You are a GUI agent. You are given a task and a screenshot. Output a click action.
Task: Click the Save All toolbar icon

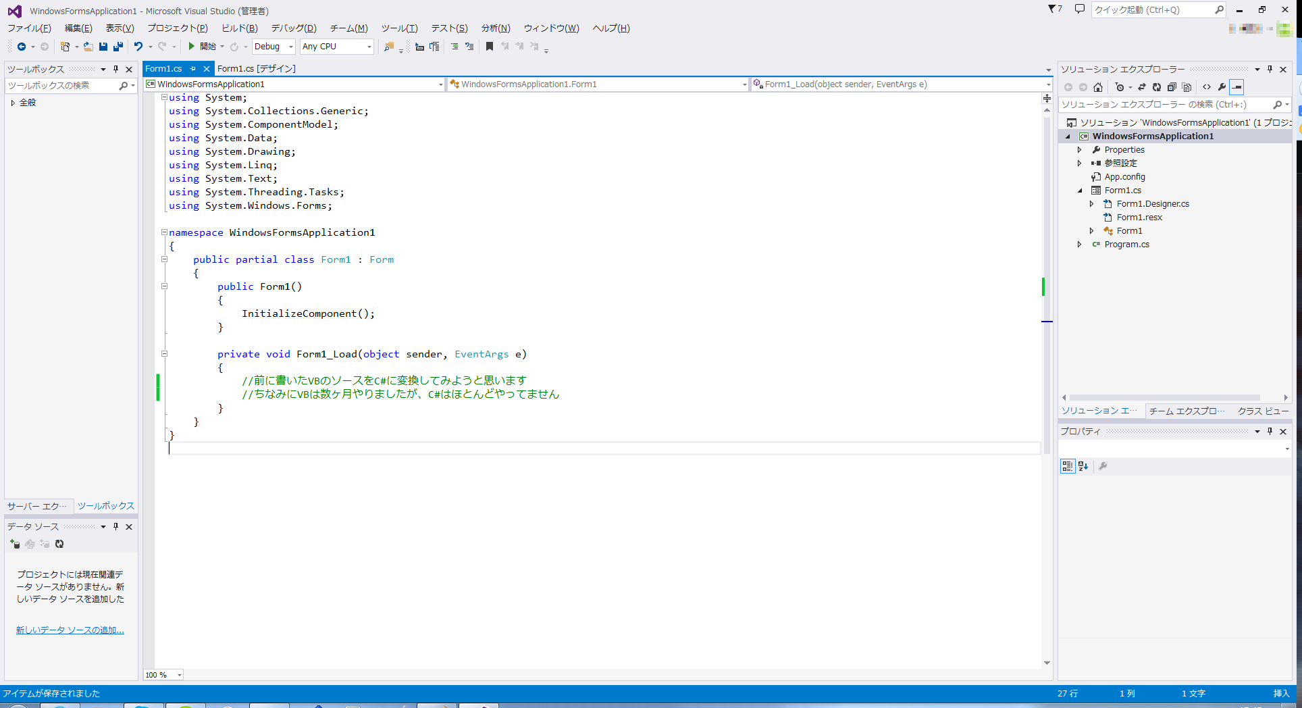click(x=118, y=47)
